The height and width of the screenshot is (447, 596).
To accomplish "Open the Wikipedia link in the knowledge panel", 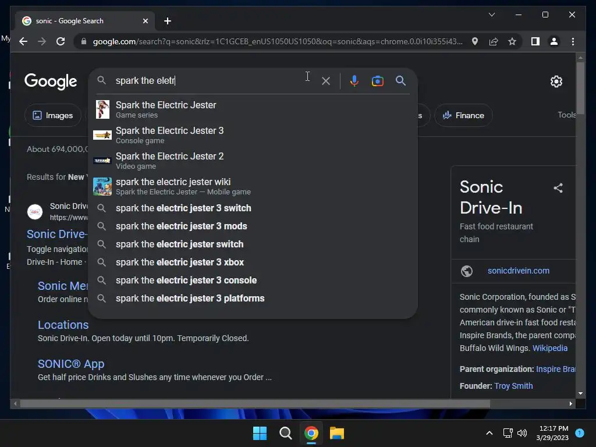I will (x=549, y=348).
